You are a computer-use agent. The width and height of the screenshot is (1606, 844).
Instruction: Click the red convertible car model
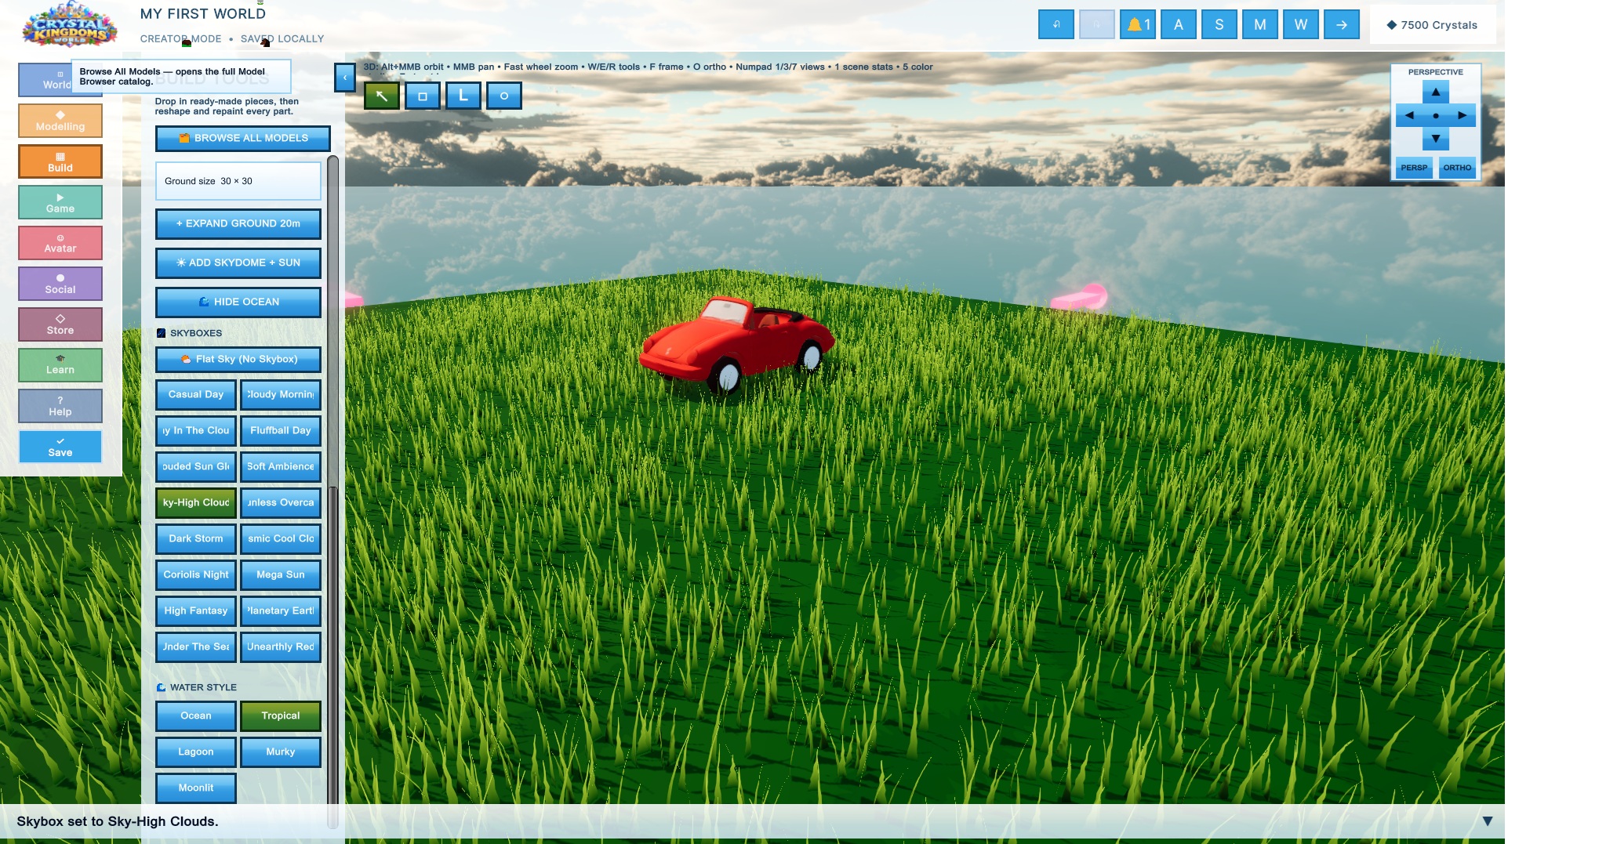tap(736, 345)
